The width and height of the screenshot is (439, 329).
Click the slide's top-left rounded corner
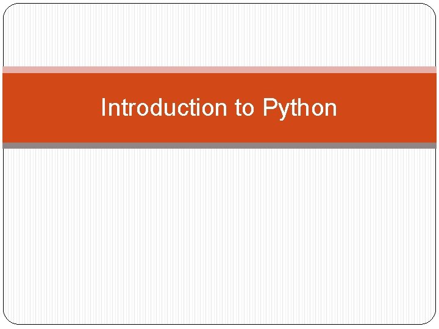[7, 8]
